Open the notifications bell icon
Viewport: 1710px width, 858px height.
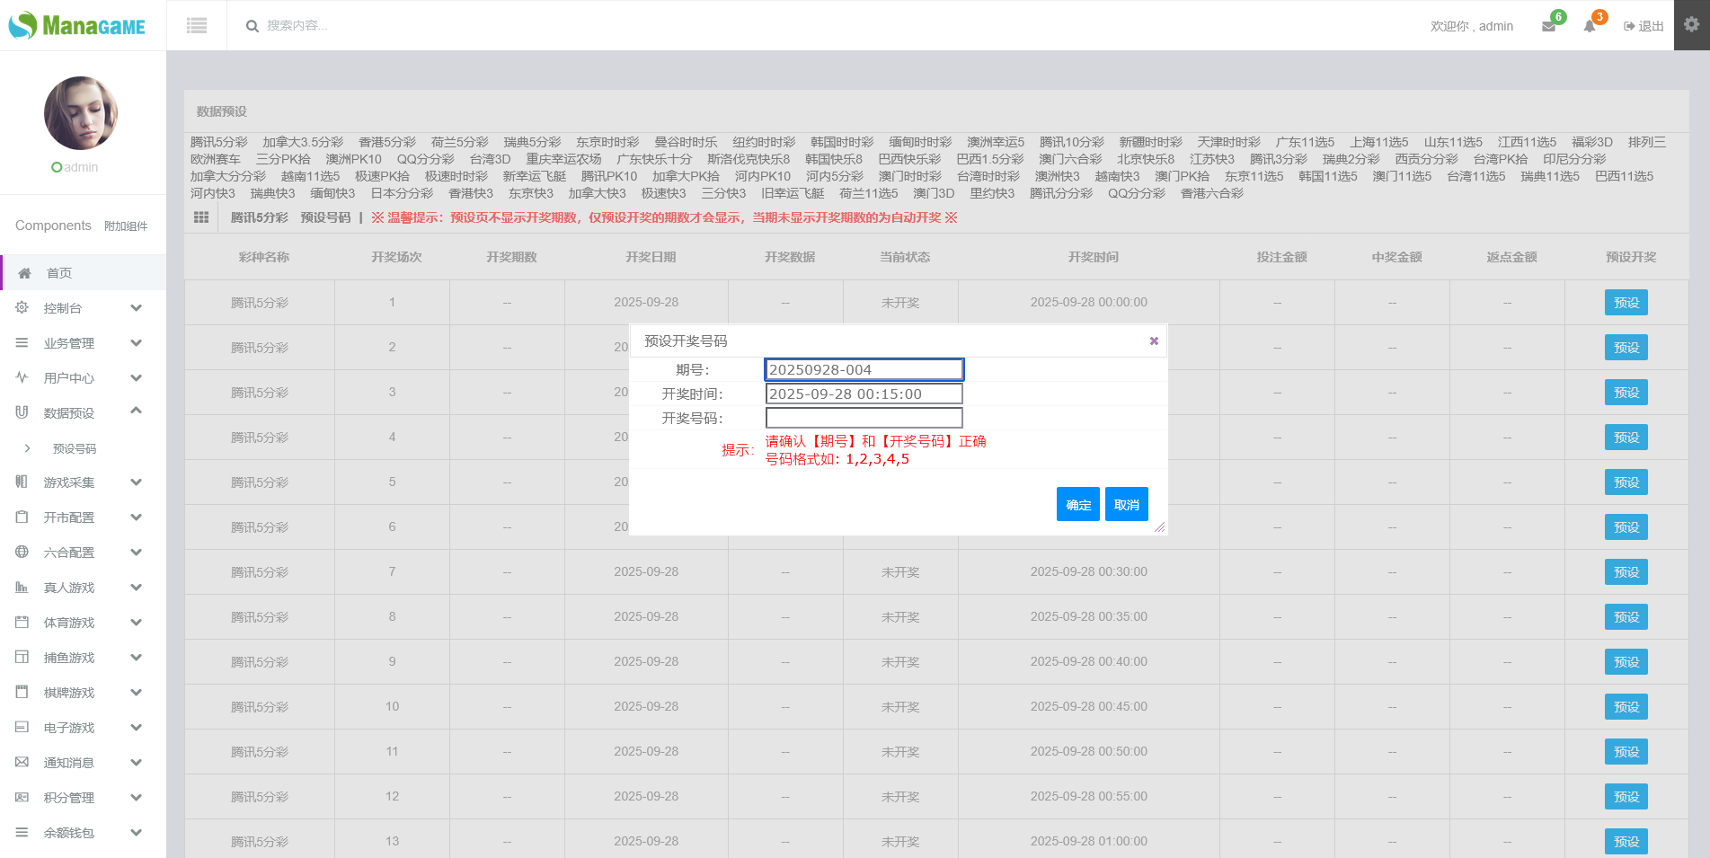click(1590, 26)
